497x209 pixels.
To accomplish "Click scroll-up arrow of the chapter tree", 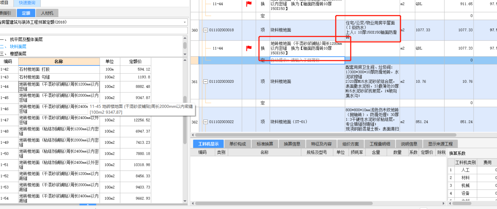I will coord(185,38).
